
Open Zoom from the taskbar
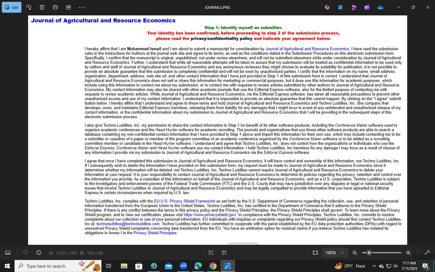tap(183, 266)
